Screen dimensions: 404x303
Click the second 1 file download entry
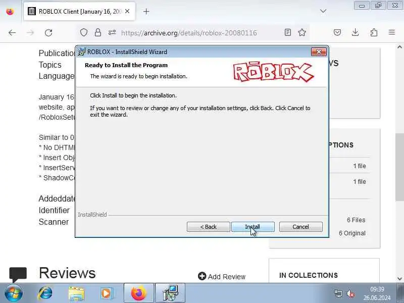(x=360, y=182)
